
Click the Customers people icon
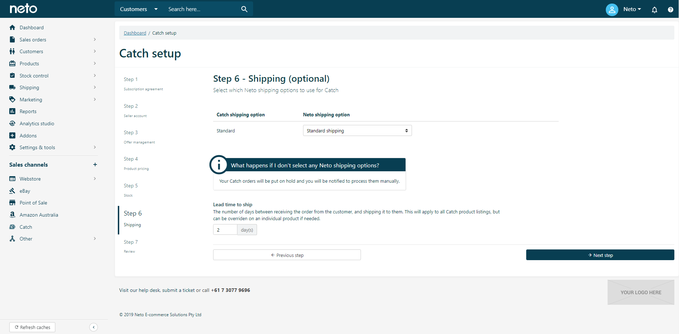(12, 51)
